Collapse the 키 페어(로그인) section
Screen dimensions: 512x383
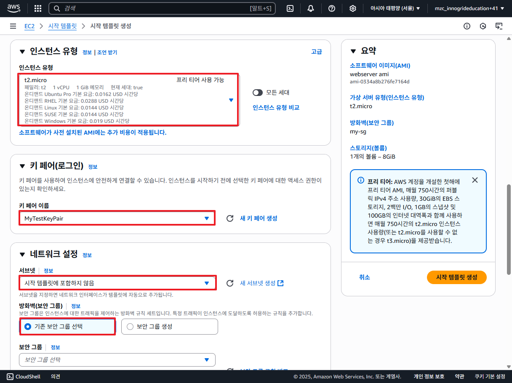22,166
